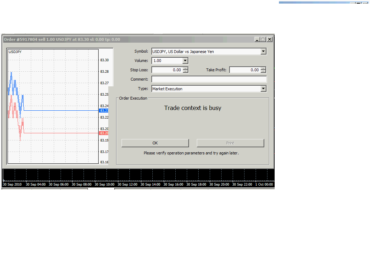
Task: Minimize the order dialog window
Action: pyautogui.click(x=257, y=39)
